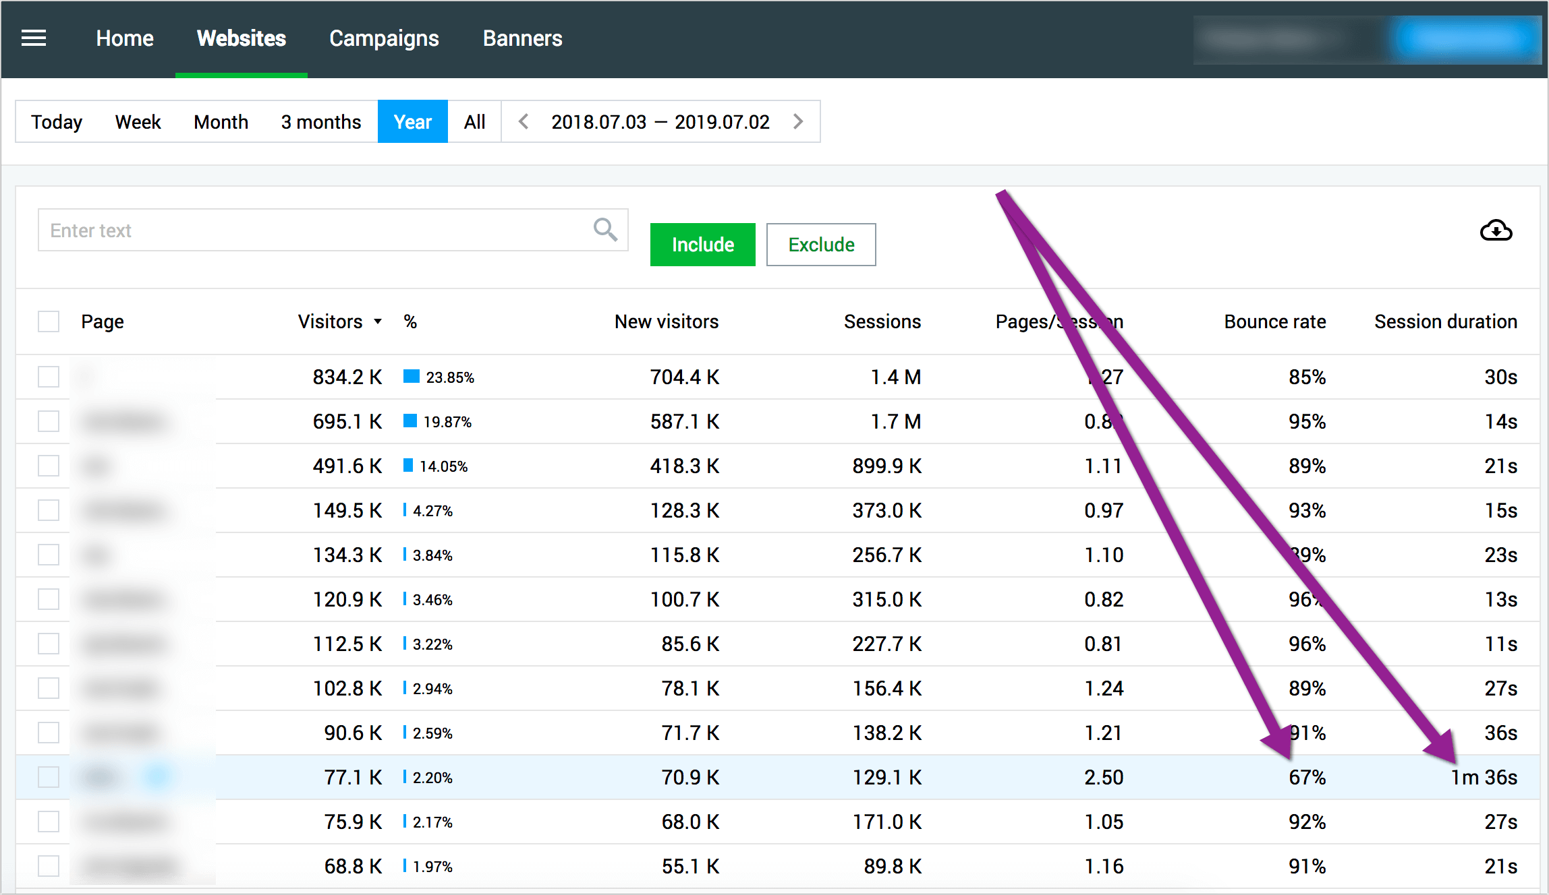Image resolution: width=1549 pixels, height=895 pixels.
Task: Sort by the Page column header
Action: pos(103,321)
